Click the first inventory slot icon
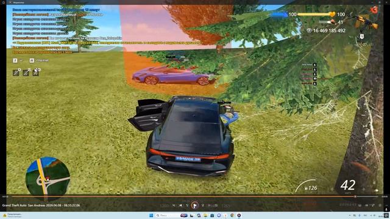390x219 pixels. coord(16,72)
